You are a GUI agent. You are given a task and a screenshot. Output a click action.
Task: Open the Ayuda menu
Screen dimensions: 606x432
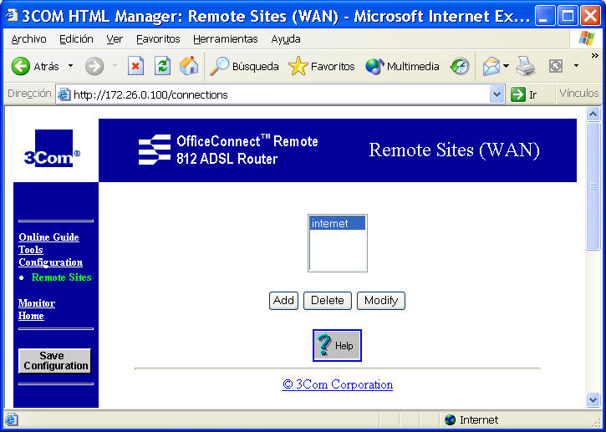[286, 39]
